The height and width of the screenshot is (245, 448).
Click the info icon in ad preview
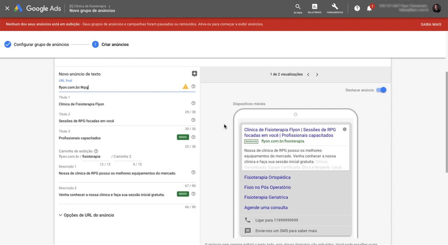[345, 129]
